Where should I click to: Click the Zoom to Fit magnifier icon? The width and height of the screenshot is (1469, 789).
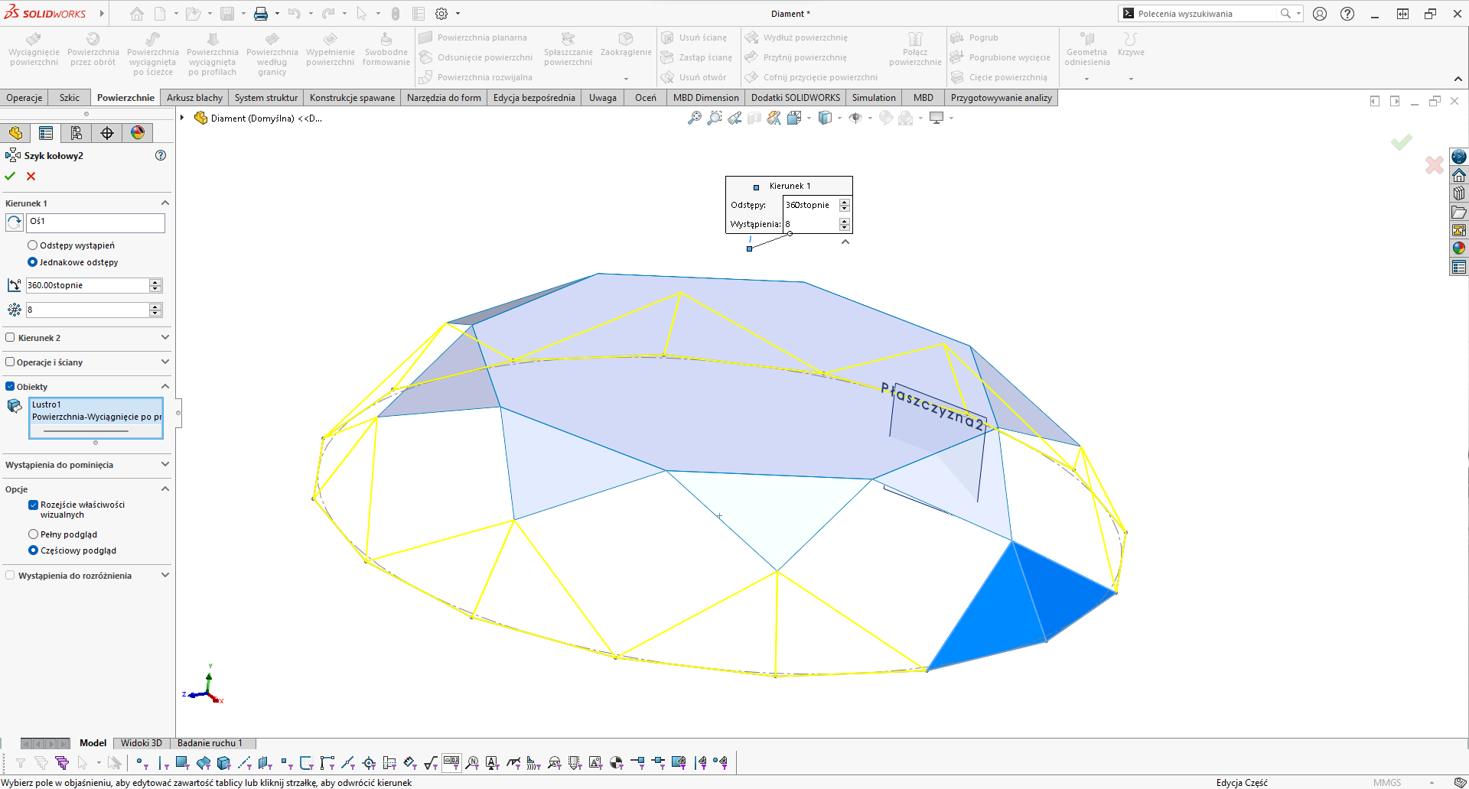point(695,118)
